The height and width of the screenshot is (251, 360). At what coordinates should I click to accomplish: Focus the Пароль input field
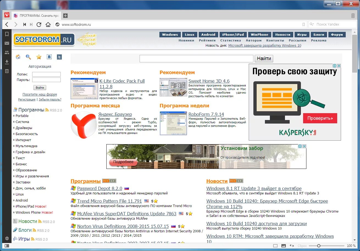click(x=46, y=80)
